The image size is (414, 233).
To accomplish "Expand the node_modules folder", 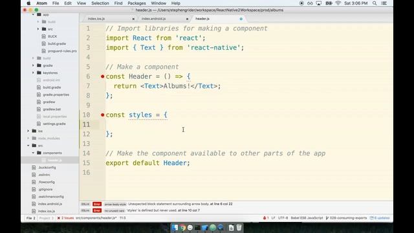I will point(28,138).
